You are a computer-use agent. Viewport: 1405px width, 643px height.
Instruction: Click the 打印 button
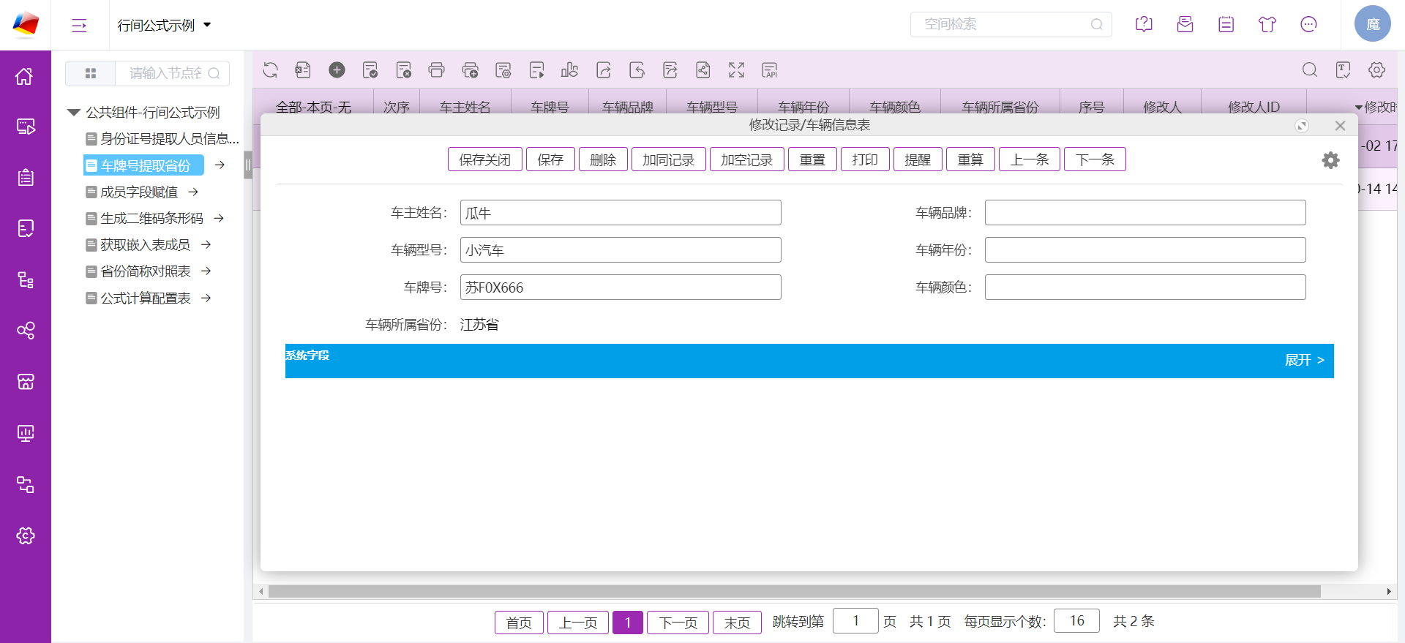(865, 159)
